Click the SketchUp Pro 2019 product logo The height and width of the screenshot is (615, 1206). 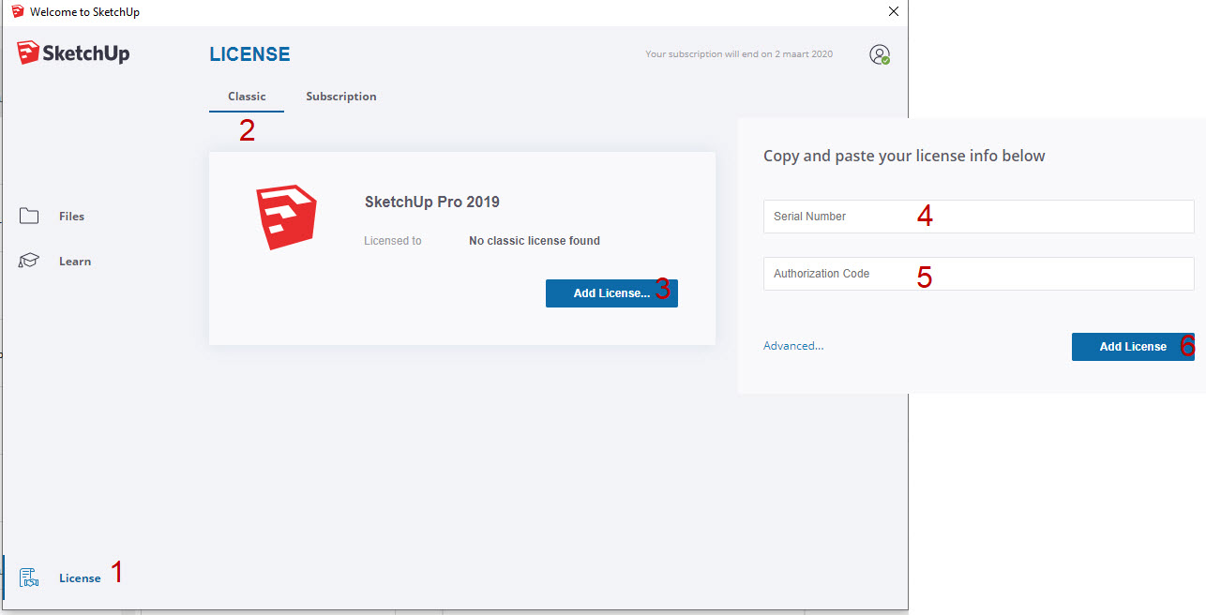coord(286,217)
